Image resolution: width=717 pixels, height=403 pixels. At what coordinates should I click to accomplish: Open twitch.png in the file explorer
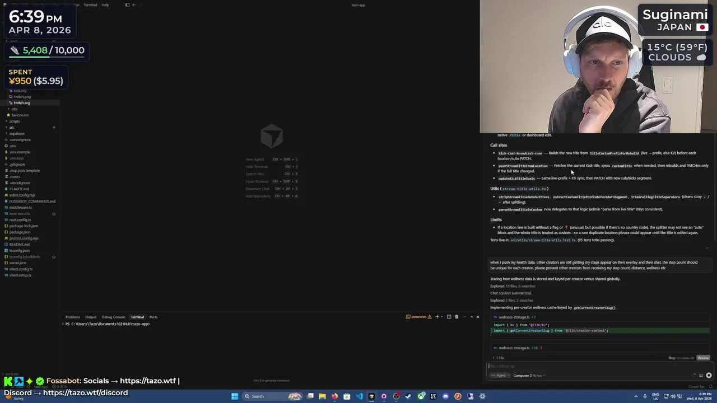tap(22, 97)
